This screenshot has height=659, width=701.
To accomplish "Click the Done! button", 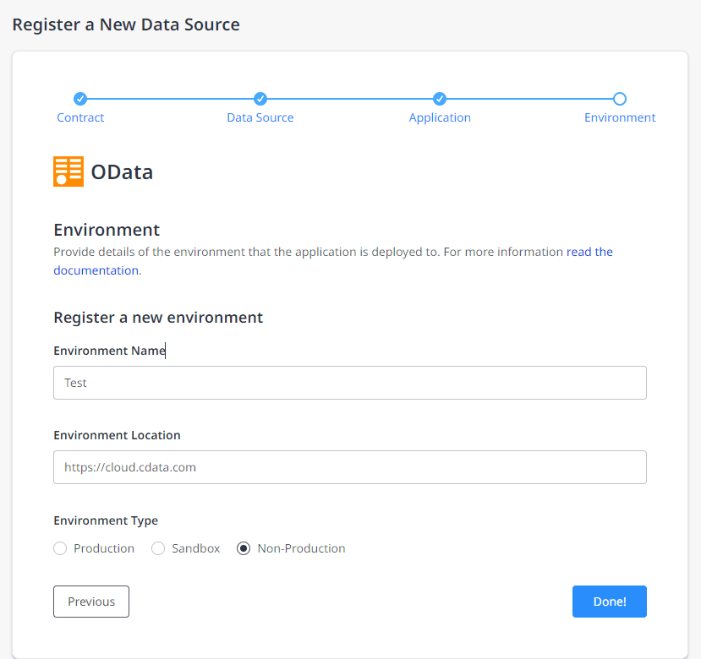I will point(609,602).
